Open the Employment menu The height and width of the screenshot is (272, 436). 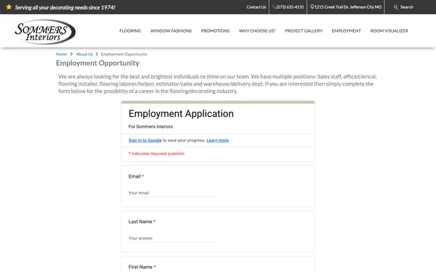pyautogui.click(x=346, y=30)
